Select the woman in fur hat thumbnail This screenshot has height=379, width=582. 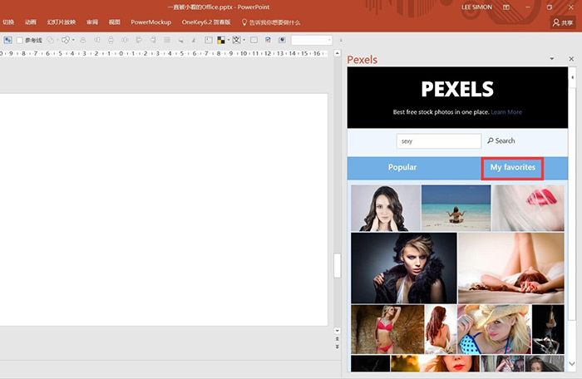pos(404,268)
